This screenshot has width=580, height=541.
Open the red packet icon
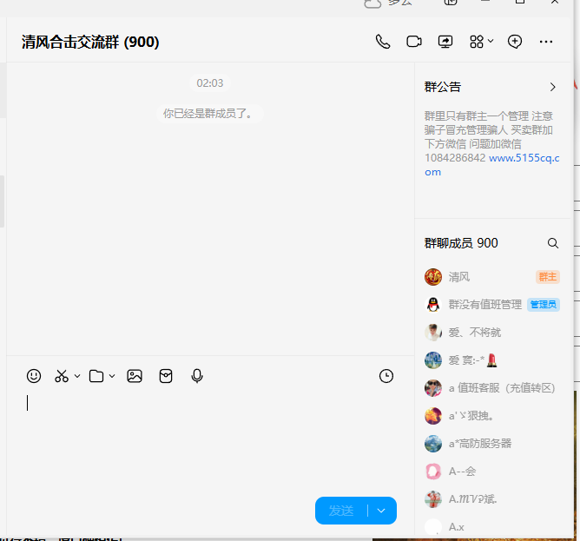coord(166,376)
